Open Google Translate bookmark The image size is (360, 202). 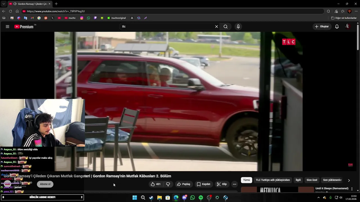25,18
